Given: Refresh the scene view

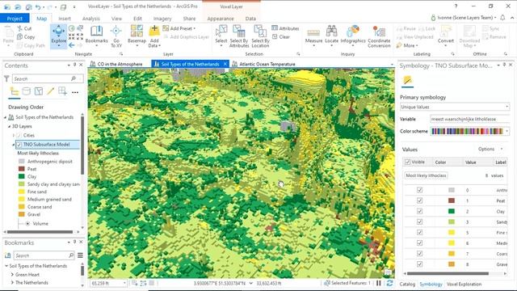Looking at the screenshot, I should tap(389, 283).
